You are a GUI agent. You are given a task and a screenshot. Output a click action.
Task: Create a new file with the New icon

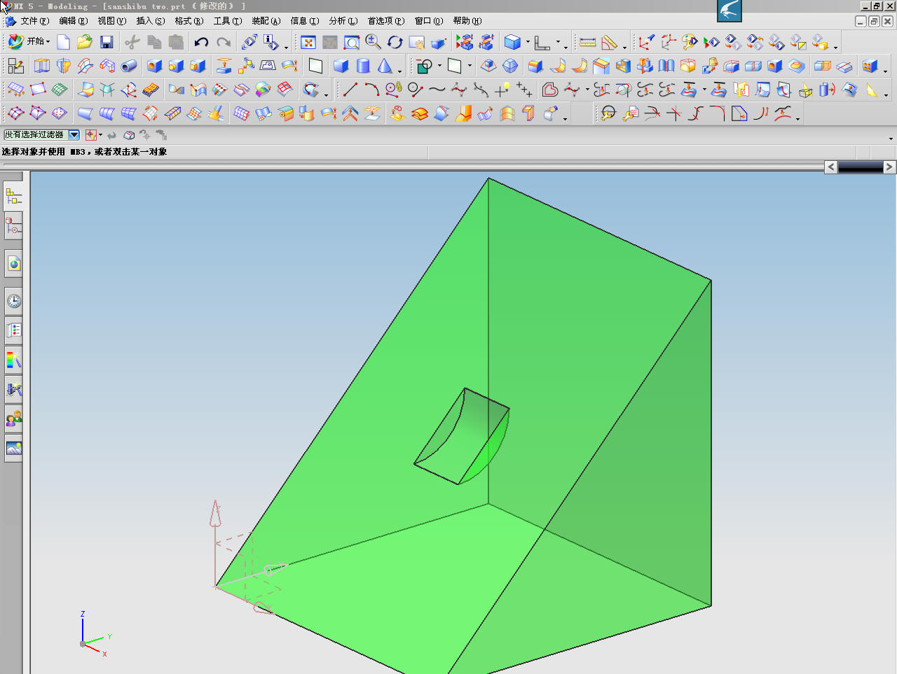(63, 42)
